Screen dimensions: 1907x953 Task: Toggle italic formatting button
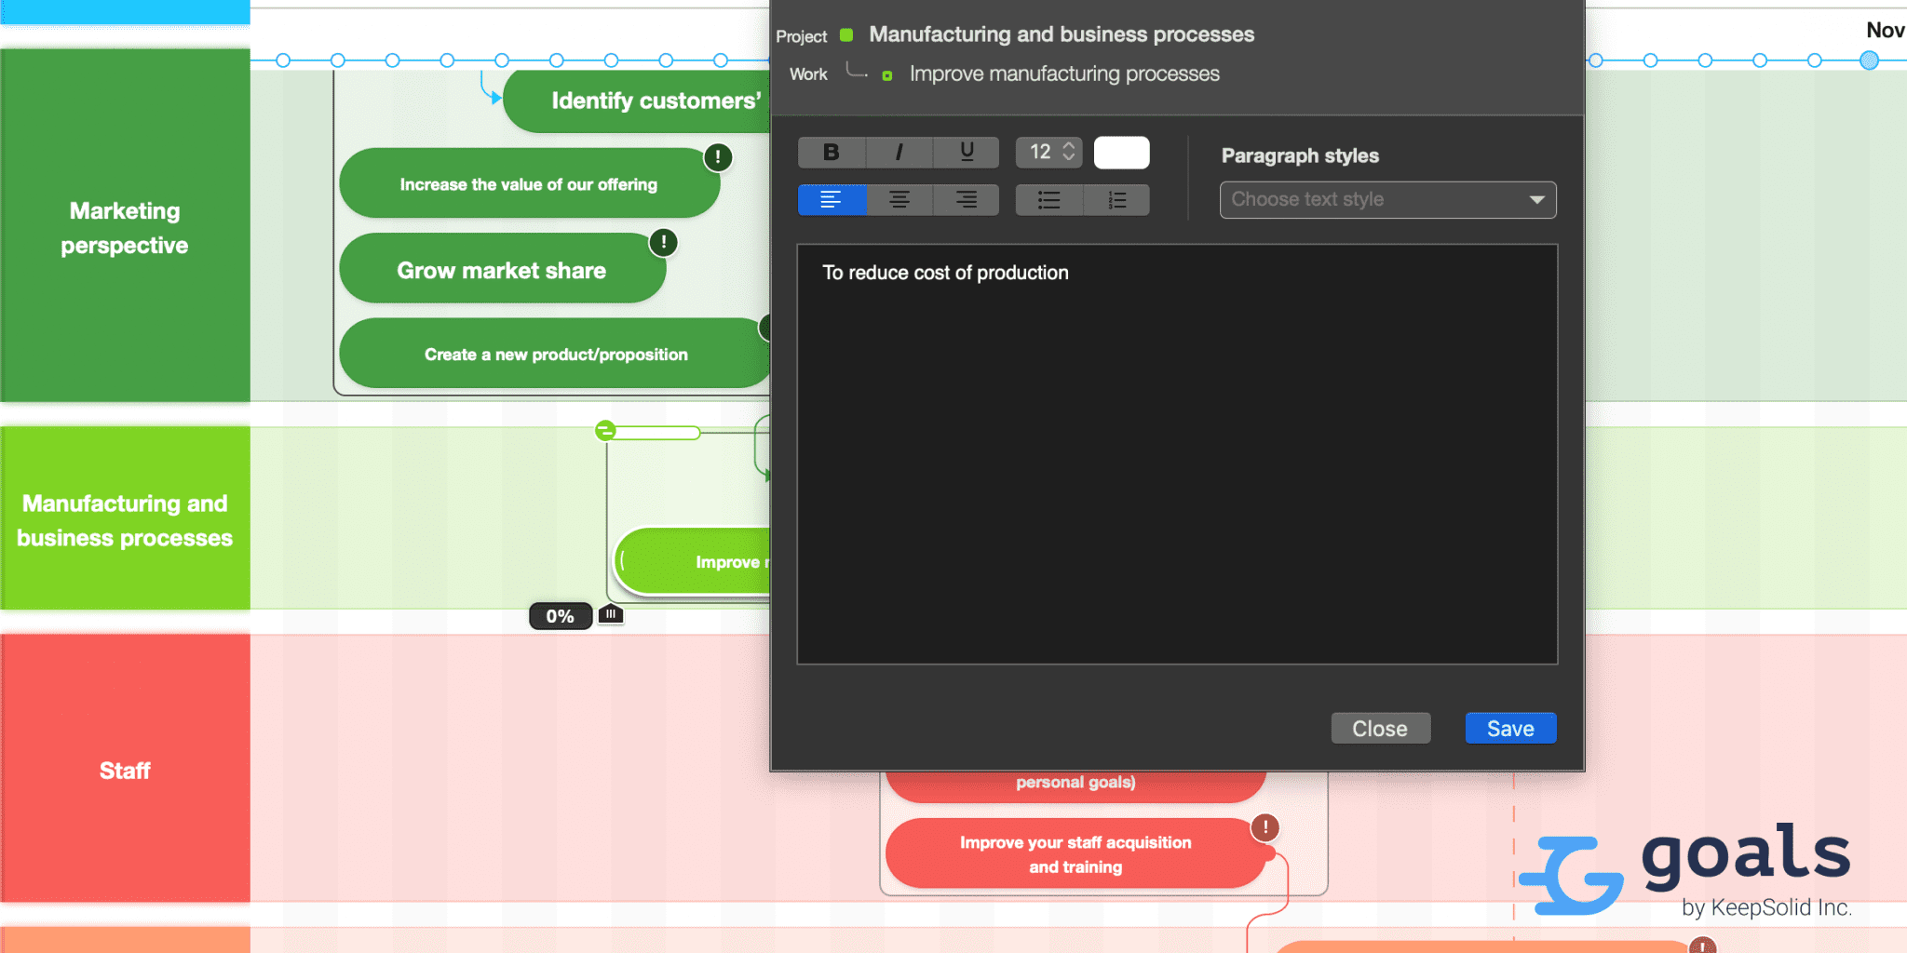tap(899, 153)
